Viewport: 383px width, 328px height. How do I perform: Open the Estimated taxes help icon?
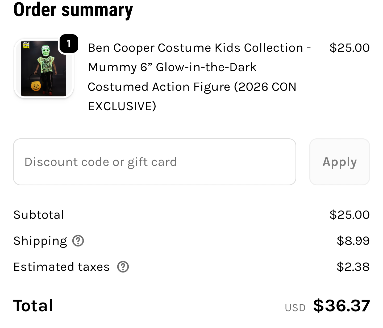tap(123, 267)
